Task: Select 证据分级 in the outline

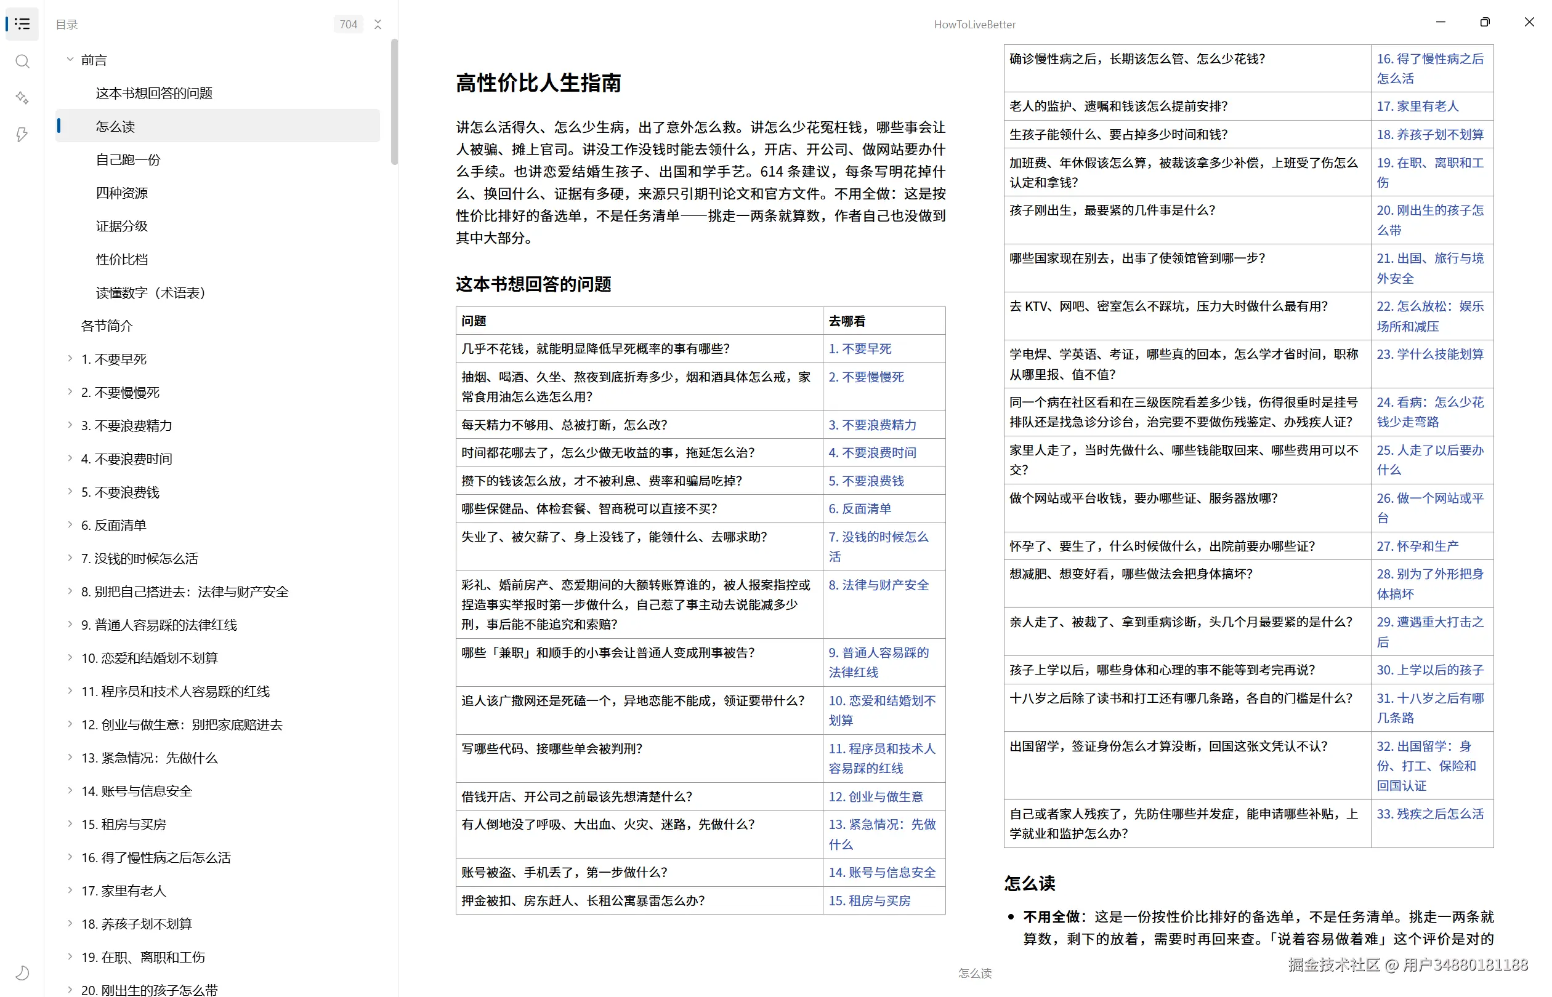Action: pos(122,226)
